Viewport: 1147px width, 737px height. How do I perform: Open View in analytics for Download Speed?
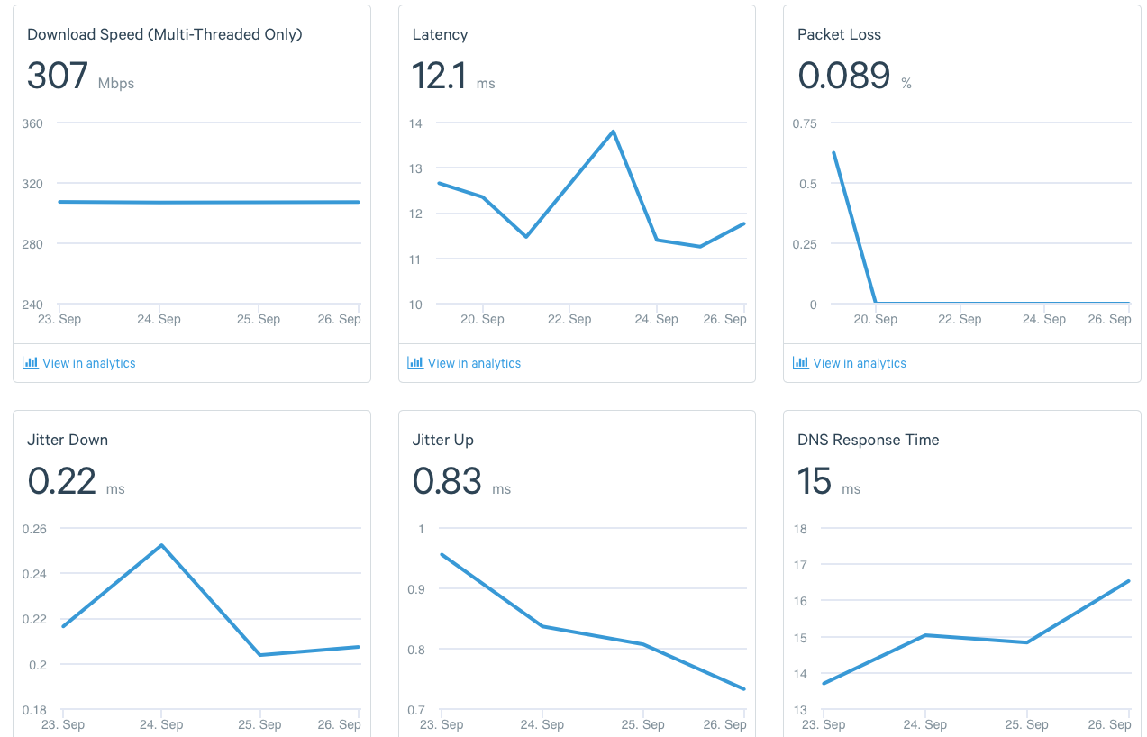[79, 363]
